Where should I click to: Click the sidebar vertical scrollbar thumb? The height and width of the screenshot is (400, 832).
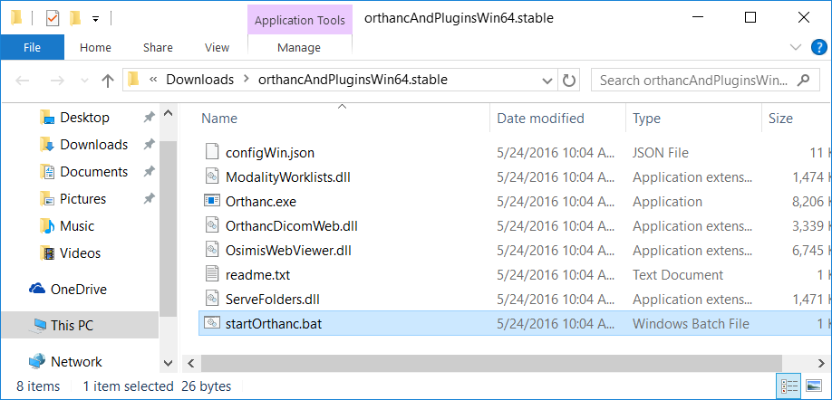click(x=169, y=231)
